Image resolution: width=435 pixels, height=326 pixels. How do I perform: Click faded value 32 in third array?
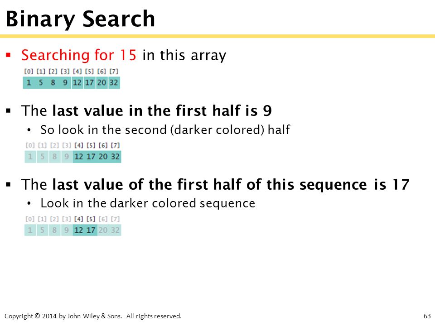(115, 230)
